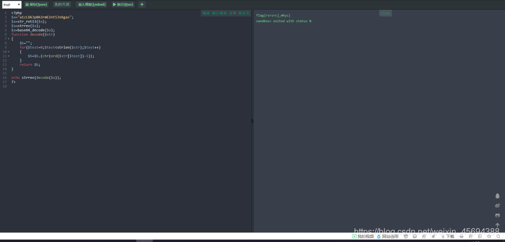Click the clock icon in status bar
Viewport: 505px width, 242px height.
(424, 237)
